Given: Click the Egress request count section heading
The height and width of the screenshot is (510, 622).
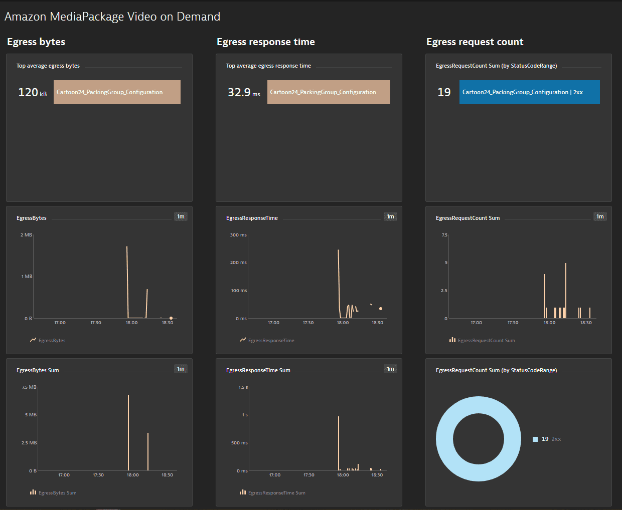Looking at the screenshot, I should click(475, 42).
